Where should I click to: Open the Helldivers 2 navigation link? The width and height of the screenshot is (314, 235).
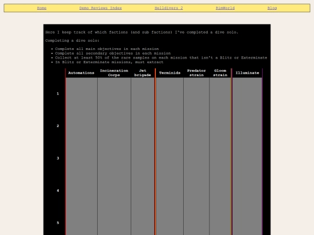click(x=169, y=8)
